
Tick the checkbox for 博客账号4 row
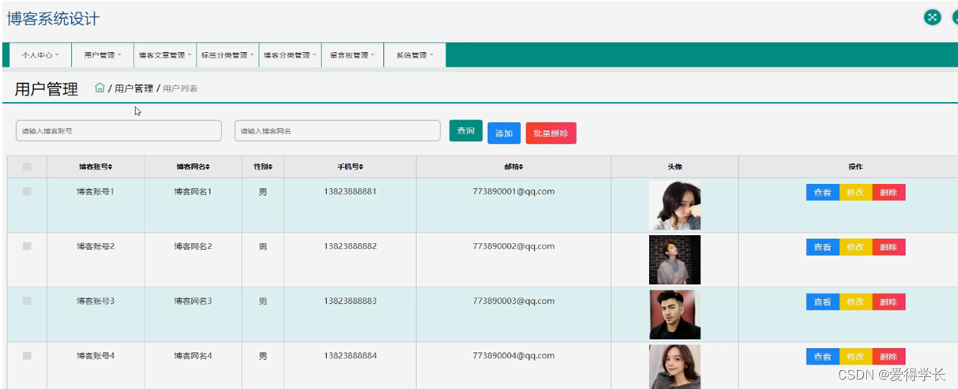[27, 356]
